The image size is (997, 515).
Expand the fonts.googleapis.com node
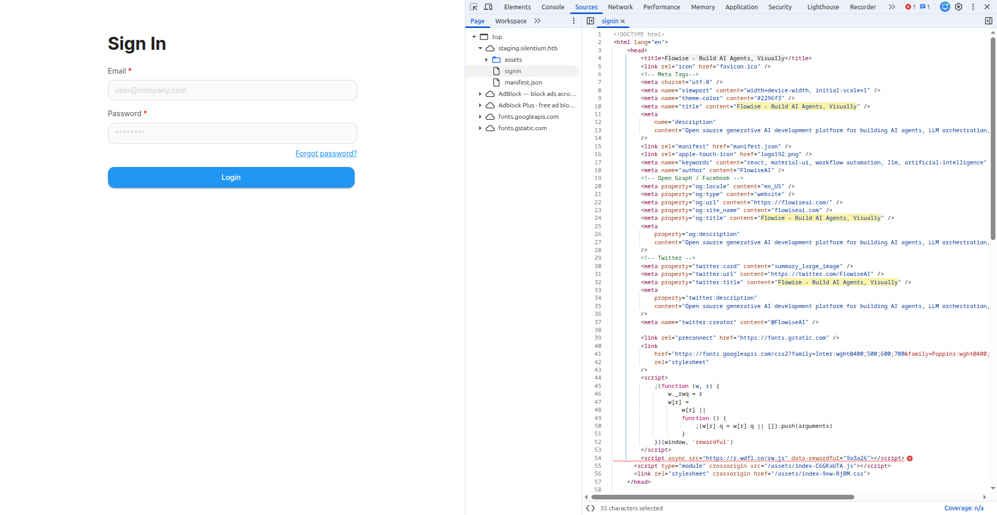[480, 117]
